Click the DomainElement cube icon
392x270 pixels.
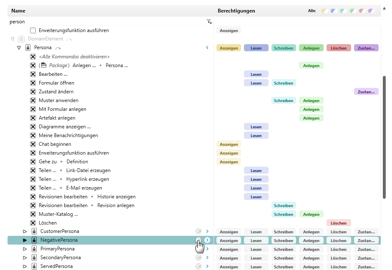[x=21, y=39]
